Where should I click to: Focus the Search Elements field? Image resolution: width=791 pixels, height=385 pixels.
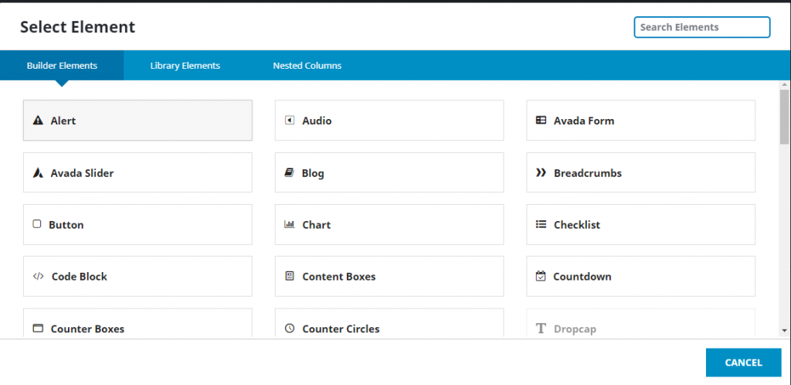pyautogui.click(x=702, y=27)
